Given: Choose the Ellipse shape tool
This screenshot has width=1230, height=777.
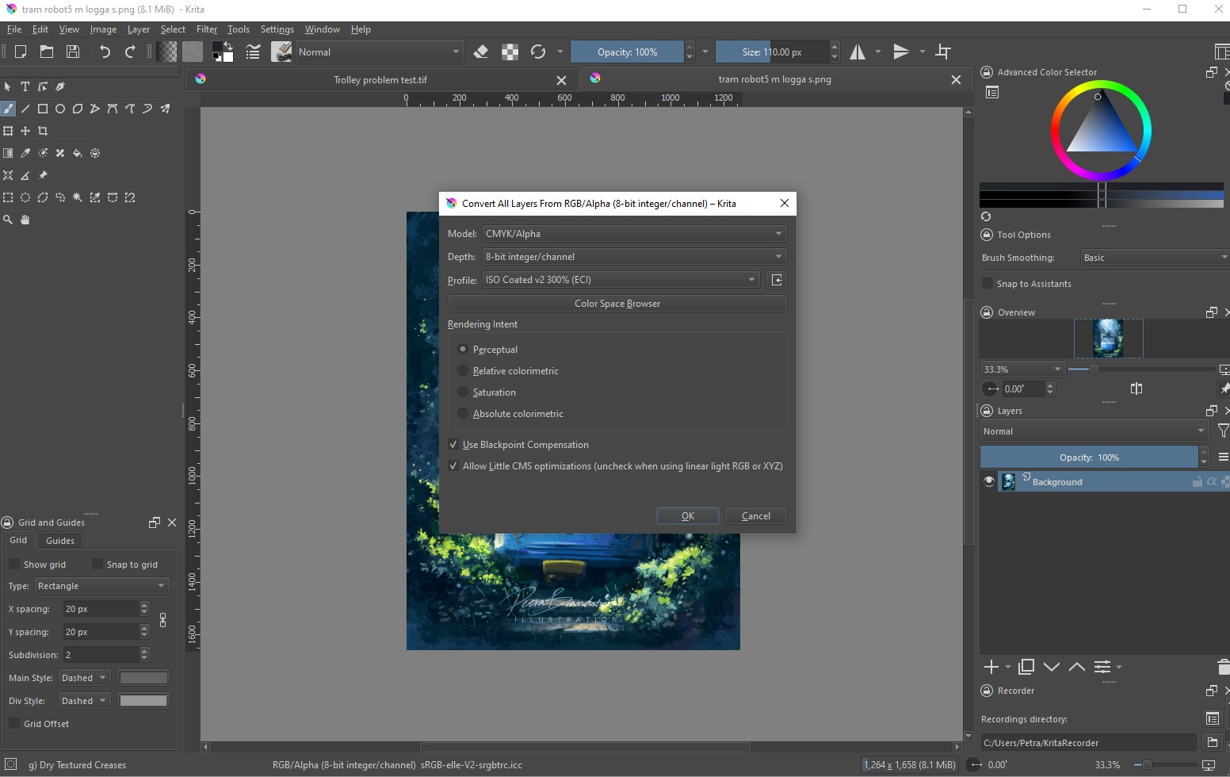Looking at the screenshot, I should pos(60,109).
